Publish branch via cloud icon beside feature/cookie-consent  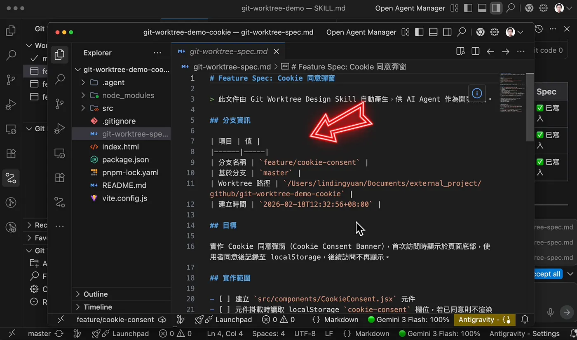[162, 319]
